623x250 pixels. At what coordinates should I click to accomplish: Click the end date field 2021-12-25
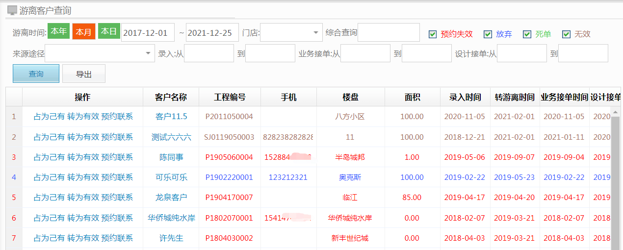coord(212,33)
